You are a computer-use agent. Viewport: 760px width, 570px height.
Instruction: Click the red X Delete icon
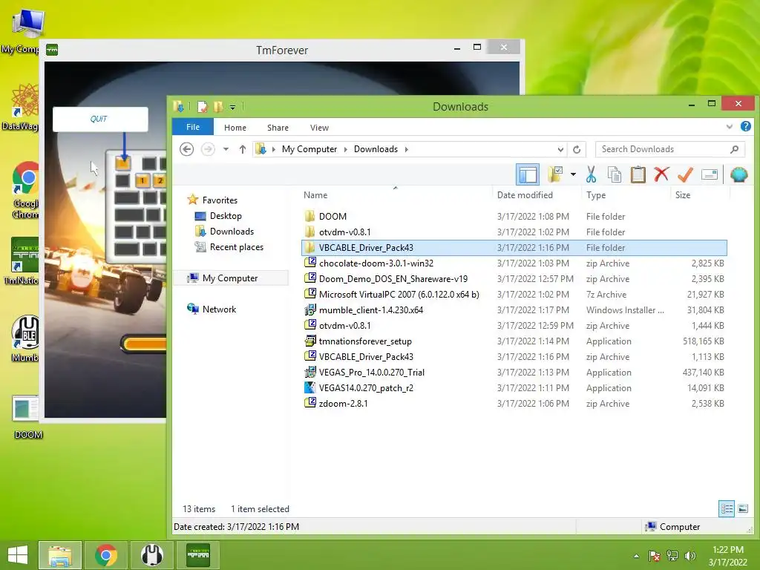tap(661, 174)
